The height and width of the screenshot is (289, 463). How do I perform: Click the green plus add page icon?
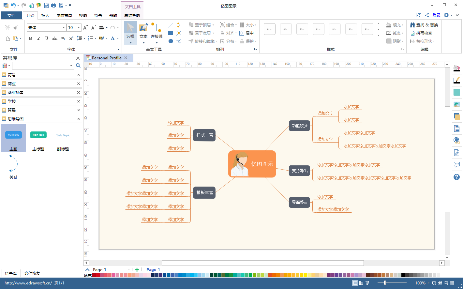pyautogui.click(x=137, y=269)
